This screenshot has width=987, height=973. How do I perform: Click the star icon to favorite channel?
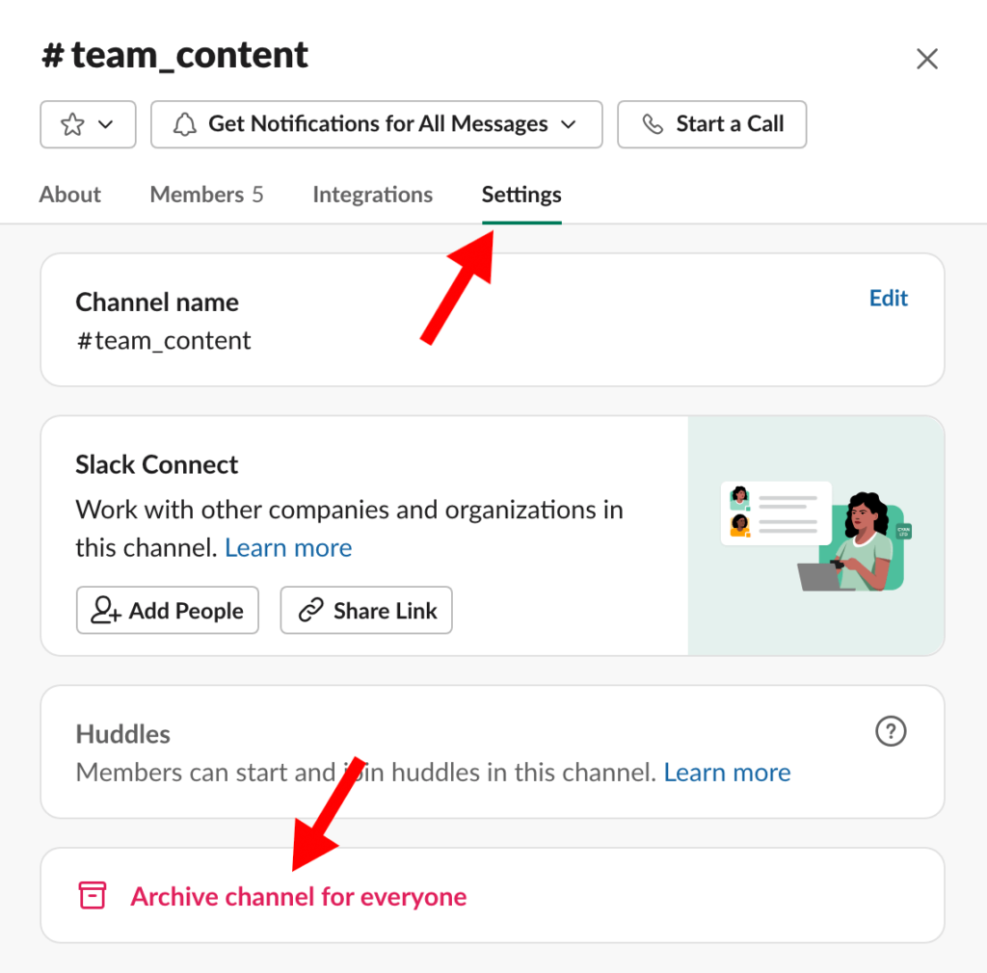(72, 124)
